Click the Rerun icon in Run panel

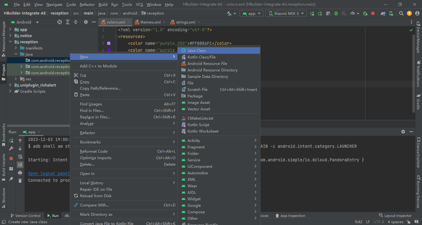pos(11,141)
